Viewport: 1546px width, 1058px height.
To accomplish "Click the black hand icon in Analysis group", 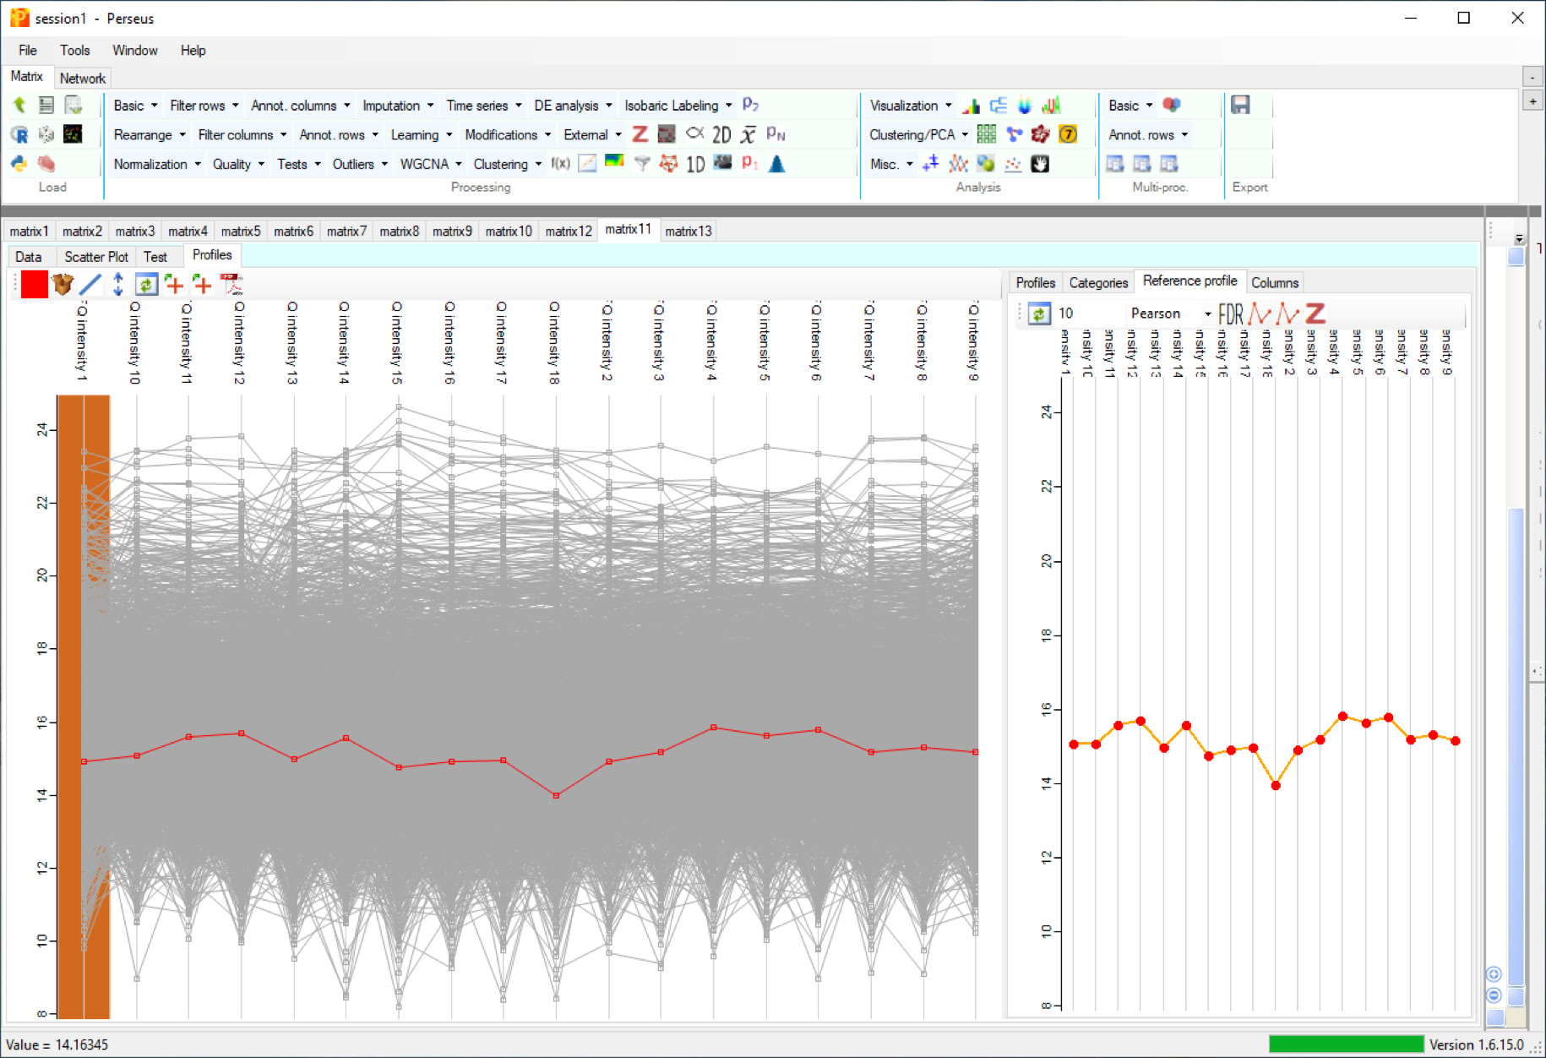I will point(1040,164).
